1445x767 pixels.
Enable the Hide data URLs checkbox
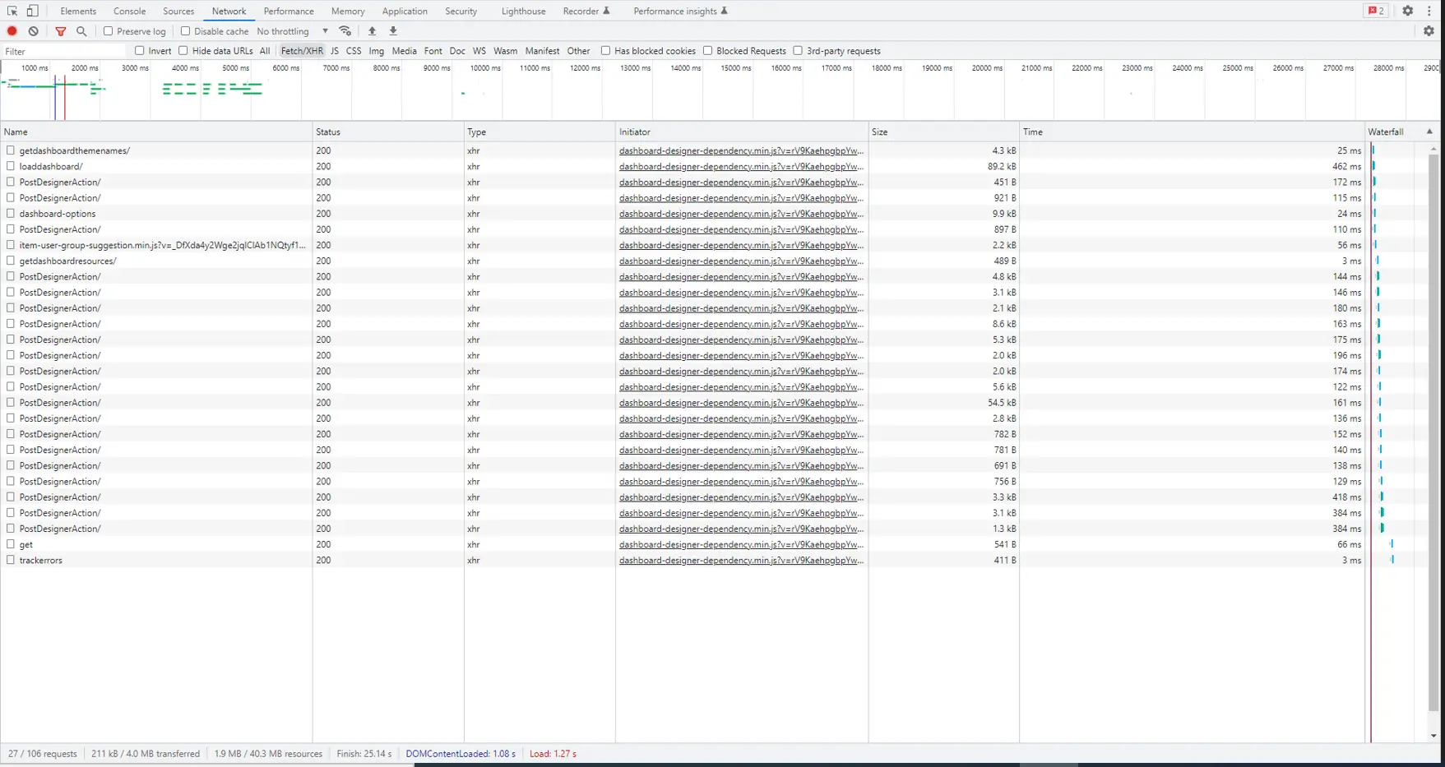tap(183, 50)
